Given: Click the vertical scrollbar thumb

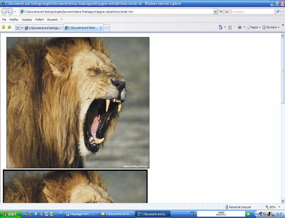Looking at the screenshot, I should click(x=283, y=71).
